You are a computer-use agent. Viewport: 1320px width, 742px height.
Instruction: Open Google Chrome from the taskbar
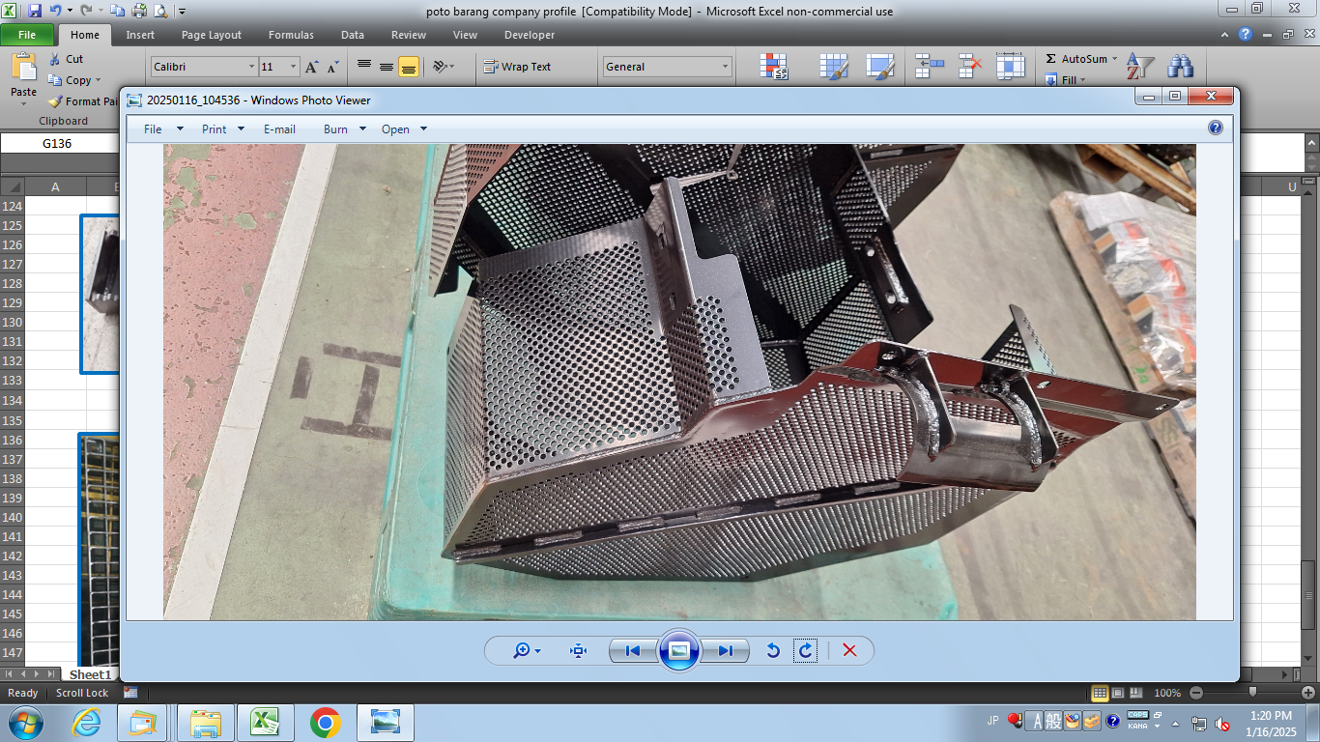point(326,723)
